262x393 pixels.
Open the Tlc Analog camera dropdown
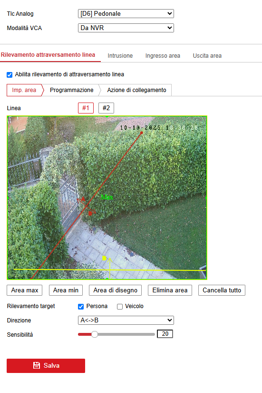coord(126,13)
